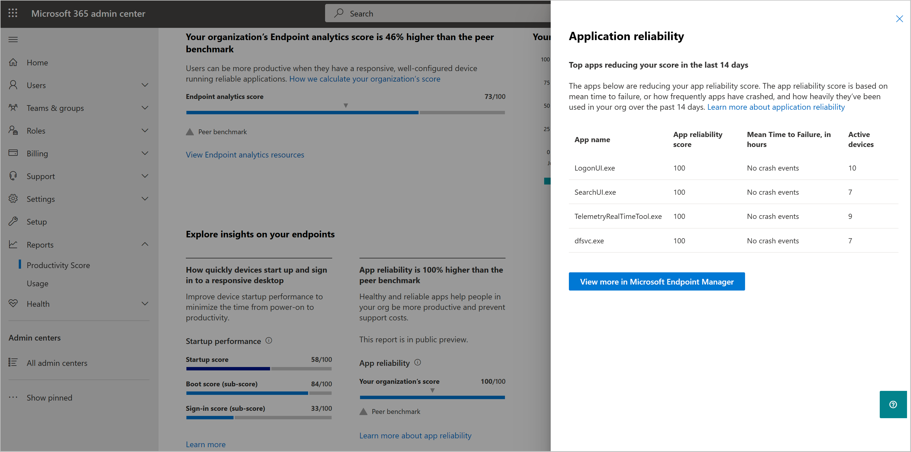The image size is (911, 452).
Task: Select the LogonUI.exe row
Action: [733, 168]
